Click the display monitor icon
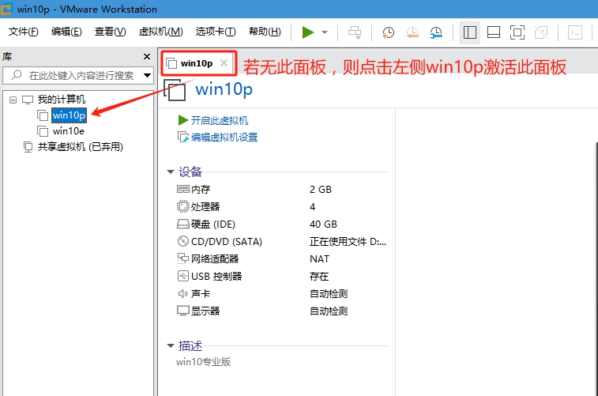The width and height of the screenshot is (598, 396). pyautogui.click(x=183, y=311)
